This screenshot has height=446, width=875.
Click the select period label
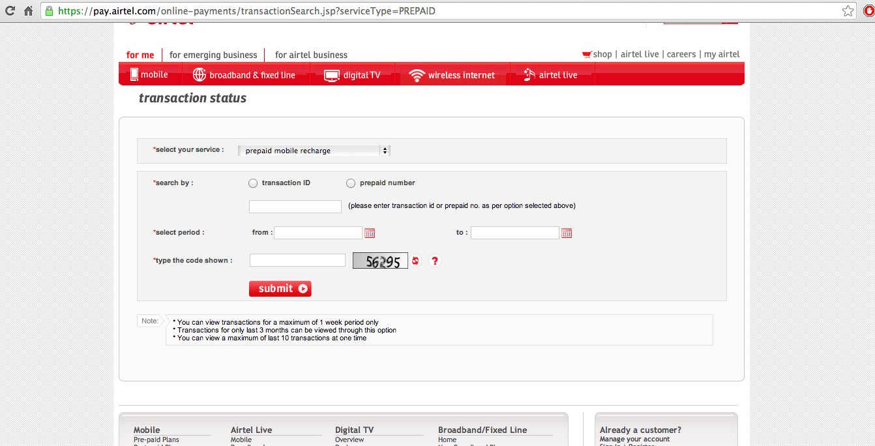(x=179, y=232)
